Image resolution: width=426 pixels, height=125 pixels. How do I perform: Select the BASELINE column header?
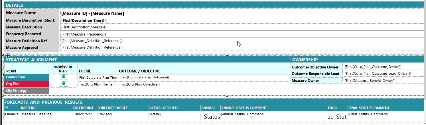(46, 108)
